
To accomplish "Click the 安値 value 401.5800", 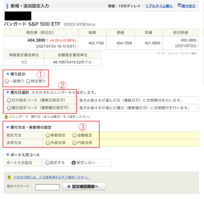I will pos(153,43).
